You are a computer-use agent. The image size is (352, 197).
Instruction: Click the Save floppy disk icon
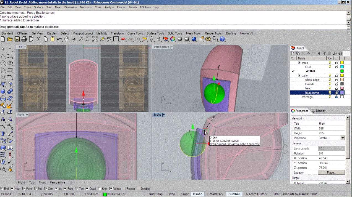click(17, 39)
